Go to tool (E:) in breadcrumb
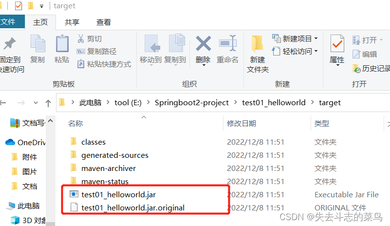The width and height of the screenshot is (390, 226). coord(128,103)
